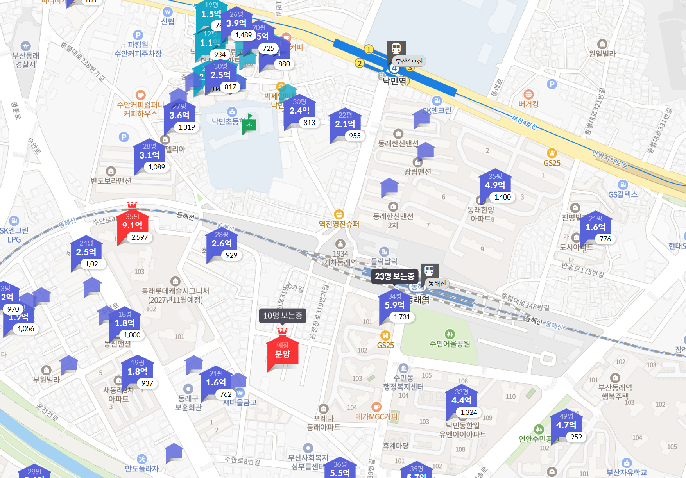Select the 24평 2.5억 marker
Viewport: 686px width, 478px height.
tap(86, 252)
